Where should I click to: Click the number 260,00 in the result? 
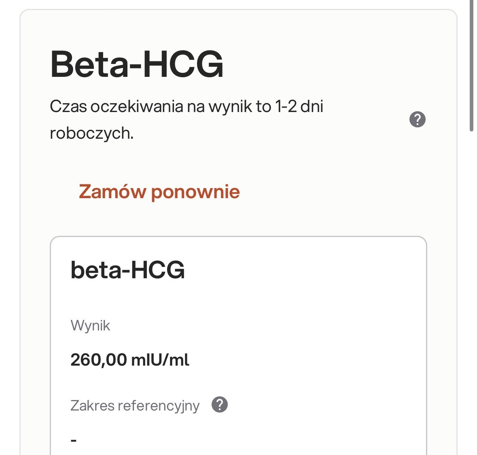99,360
